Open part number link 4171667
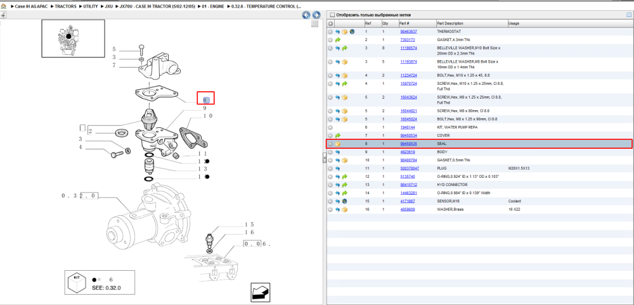This screenshot has width=634, height=305. click(x=407, y=201)
